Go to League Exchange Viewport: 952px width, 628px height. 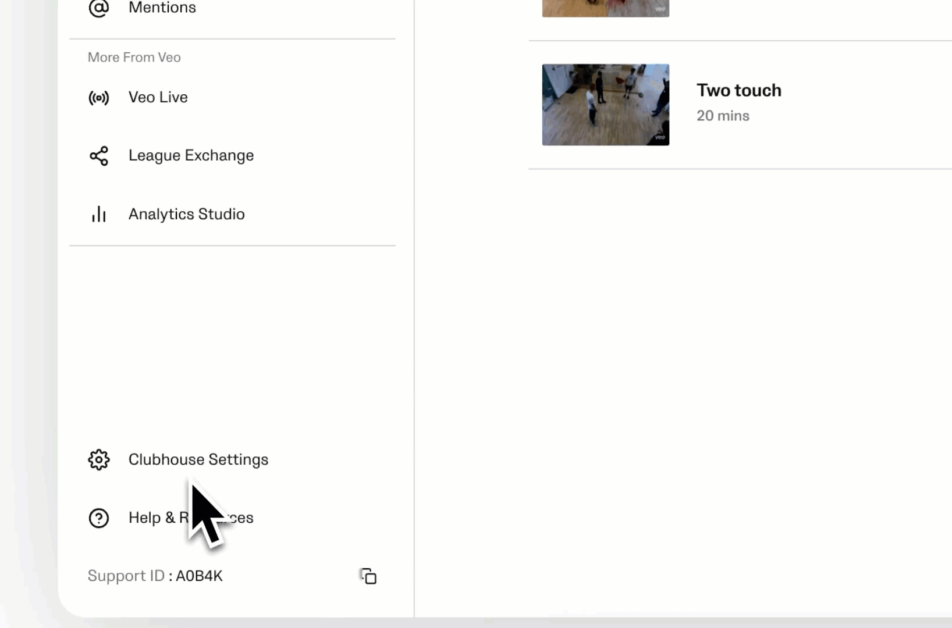tap(191, 156)
